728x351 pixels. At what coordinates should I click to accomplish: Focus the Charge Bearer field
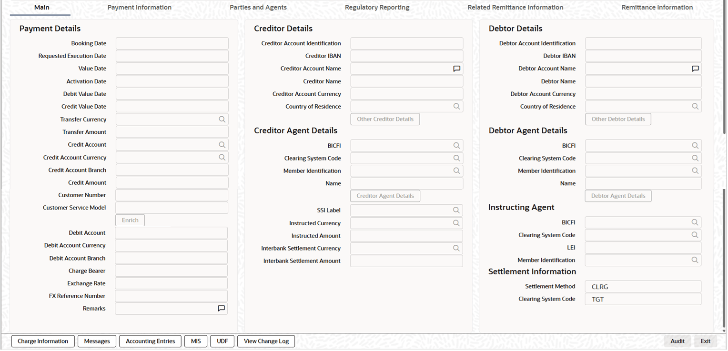172,271
